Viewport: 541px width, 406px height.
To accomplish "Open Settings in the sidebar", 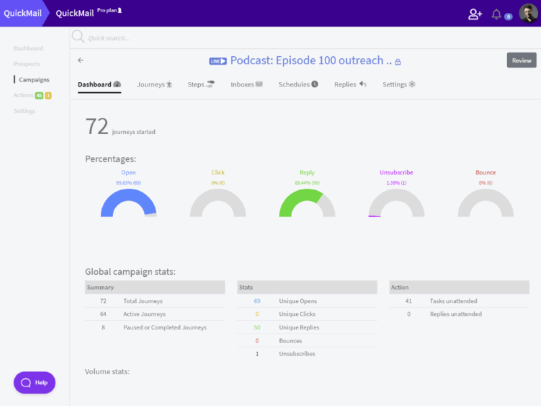I will coord(24,111).
